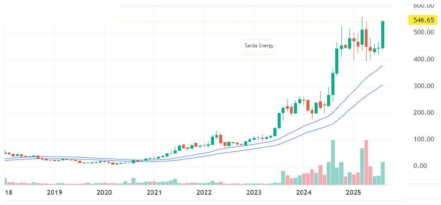The width and height of the screenshot is (441, 205).
Task: Click the 2025 time axis label
Action: tap(353, 193)
